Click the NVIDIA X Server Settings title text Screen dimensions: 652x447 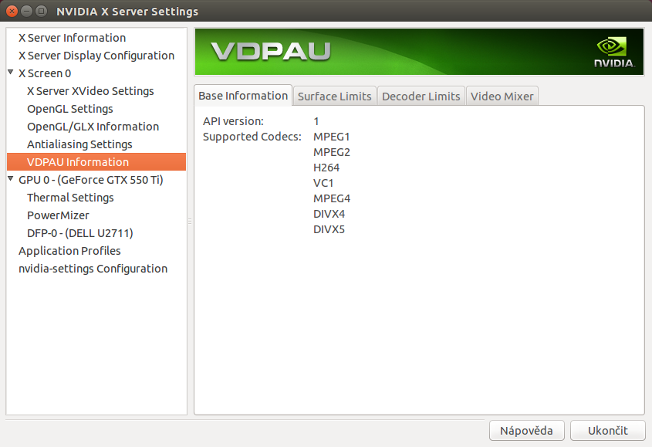coord(127,12)
